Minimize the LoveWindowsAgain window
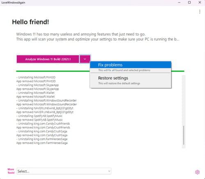Screen dimensions: 205x179 click(x=179, y=2)
